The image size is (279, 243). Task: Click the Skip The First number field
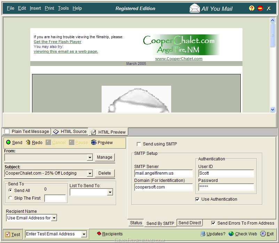(55, 198)
